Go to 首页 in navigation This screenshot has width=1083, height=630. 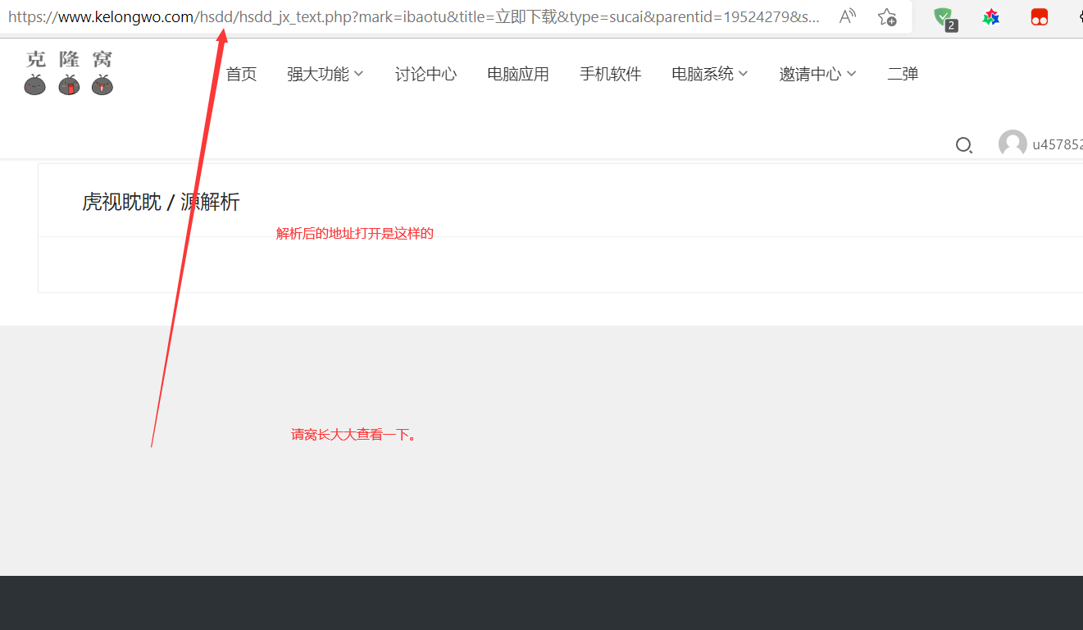[241, 74]
